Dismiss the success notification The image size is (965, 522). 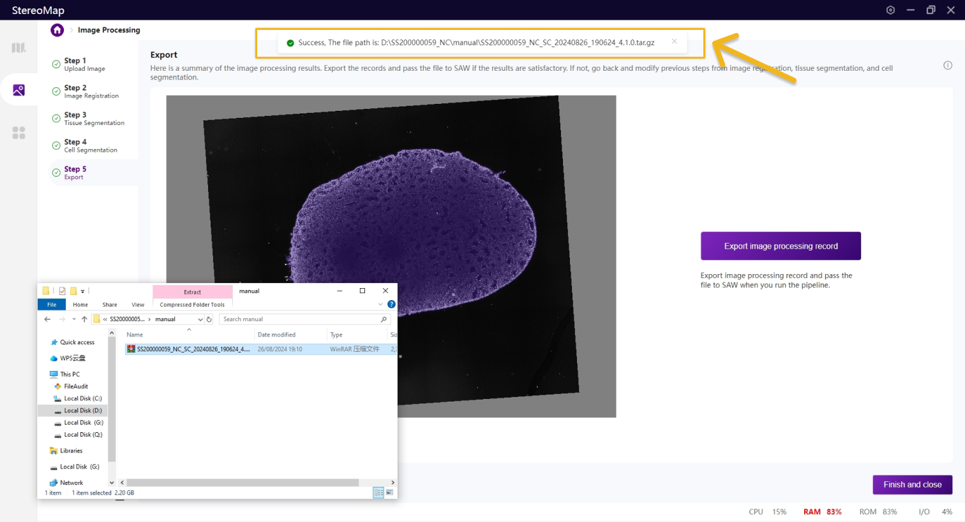coord(674,41)
